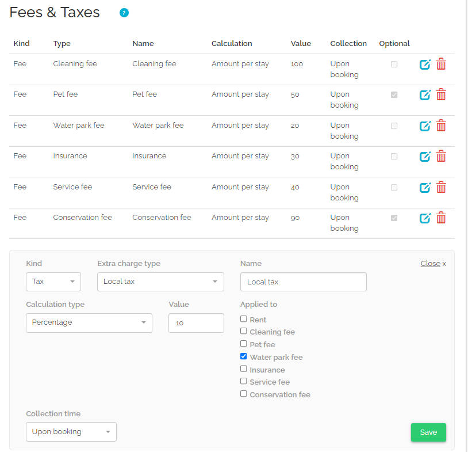Click the Close link on the form
The height and width of the screenshot is (452, 468).
[430, 264]
